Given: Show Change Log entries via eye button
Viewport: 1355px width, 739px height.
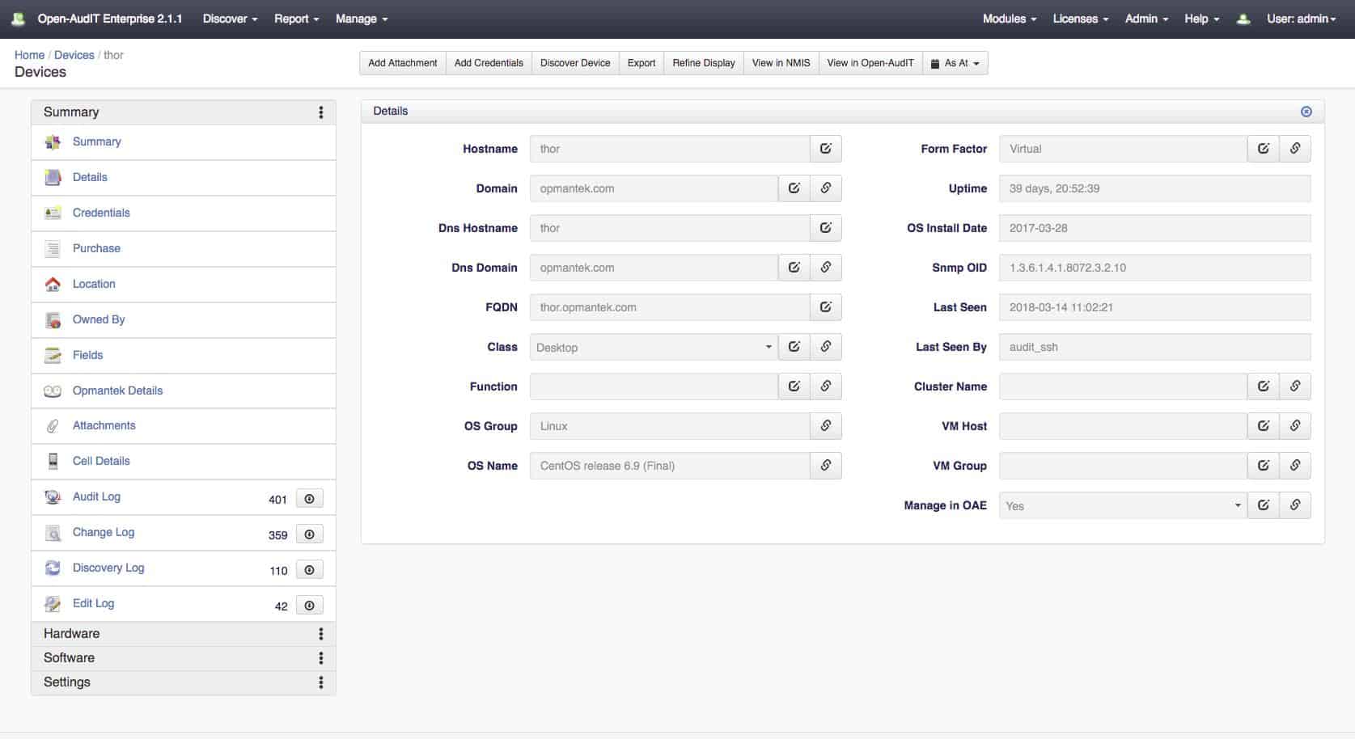Looking at the screenshot, I should (x=309, y=534).
